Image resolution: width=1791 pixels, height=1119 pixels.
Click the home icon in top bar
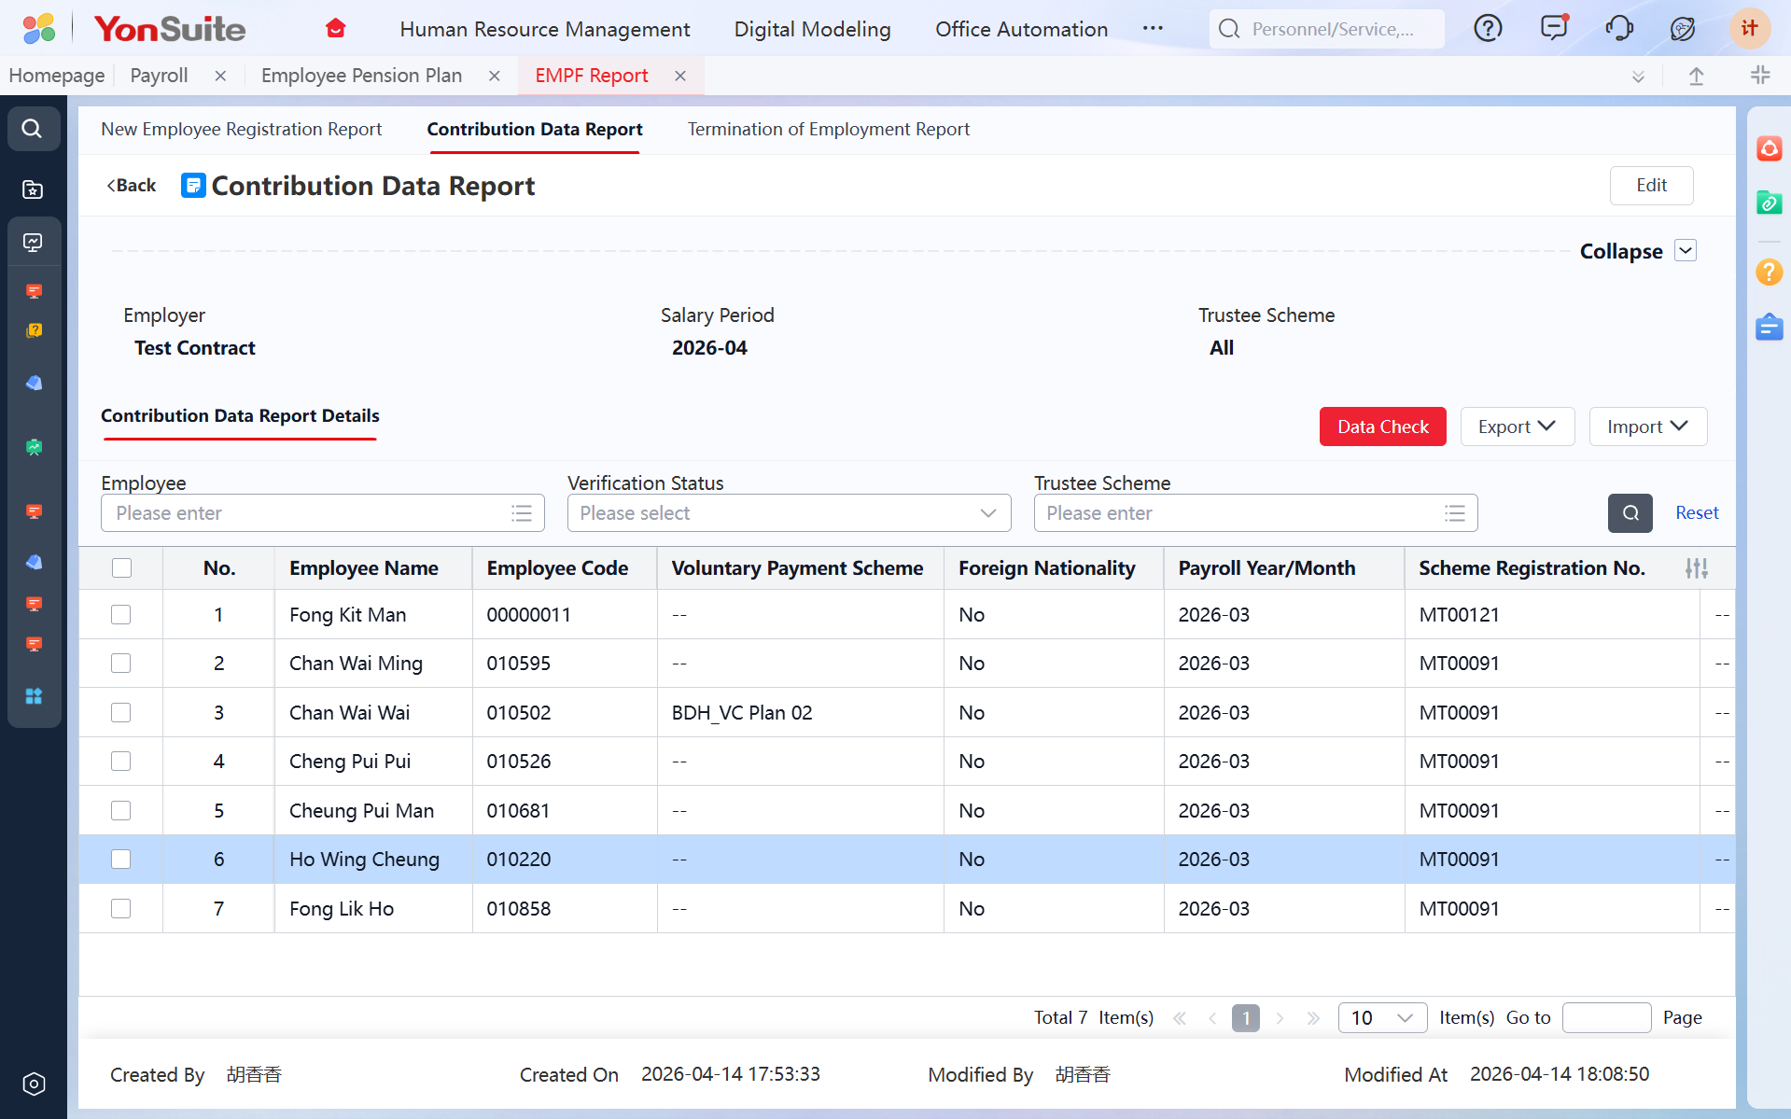(x=336, y=29)
